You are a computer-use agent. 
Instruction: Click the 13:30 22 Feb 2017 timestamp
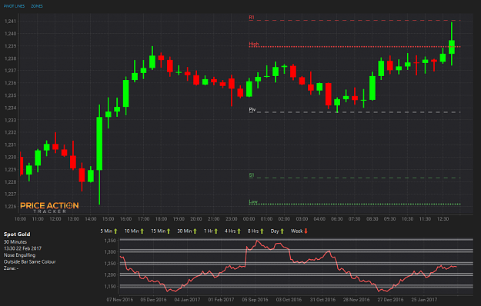coord(22,248)
